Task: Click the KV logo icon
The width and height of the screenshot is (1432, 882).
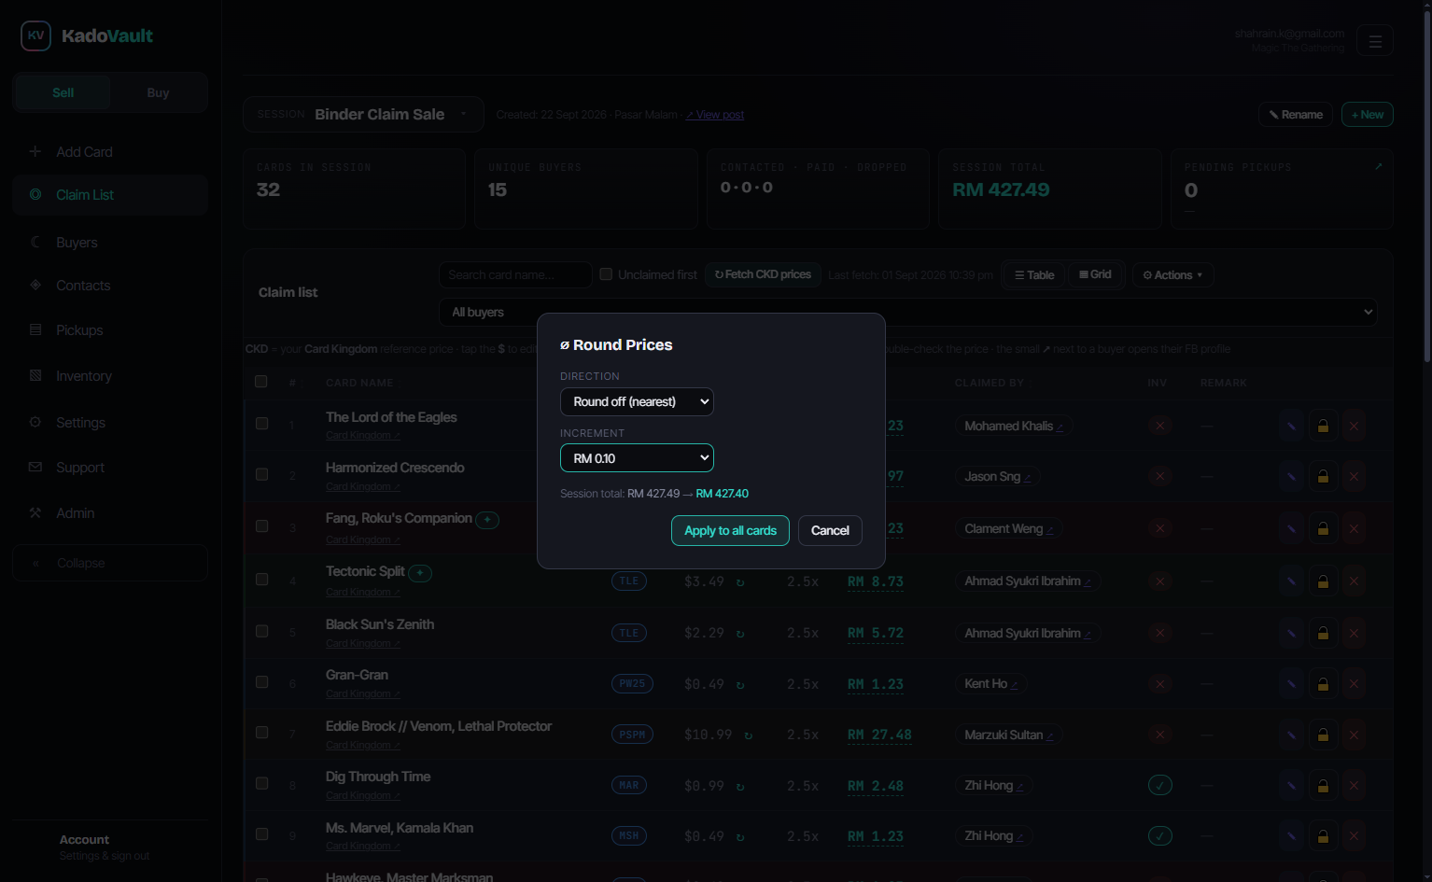Action: (35, 35)
